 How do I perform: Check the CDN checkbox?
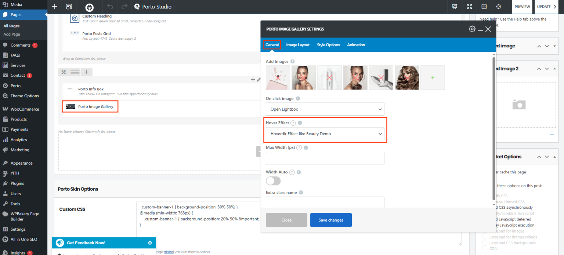[485, 249]
